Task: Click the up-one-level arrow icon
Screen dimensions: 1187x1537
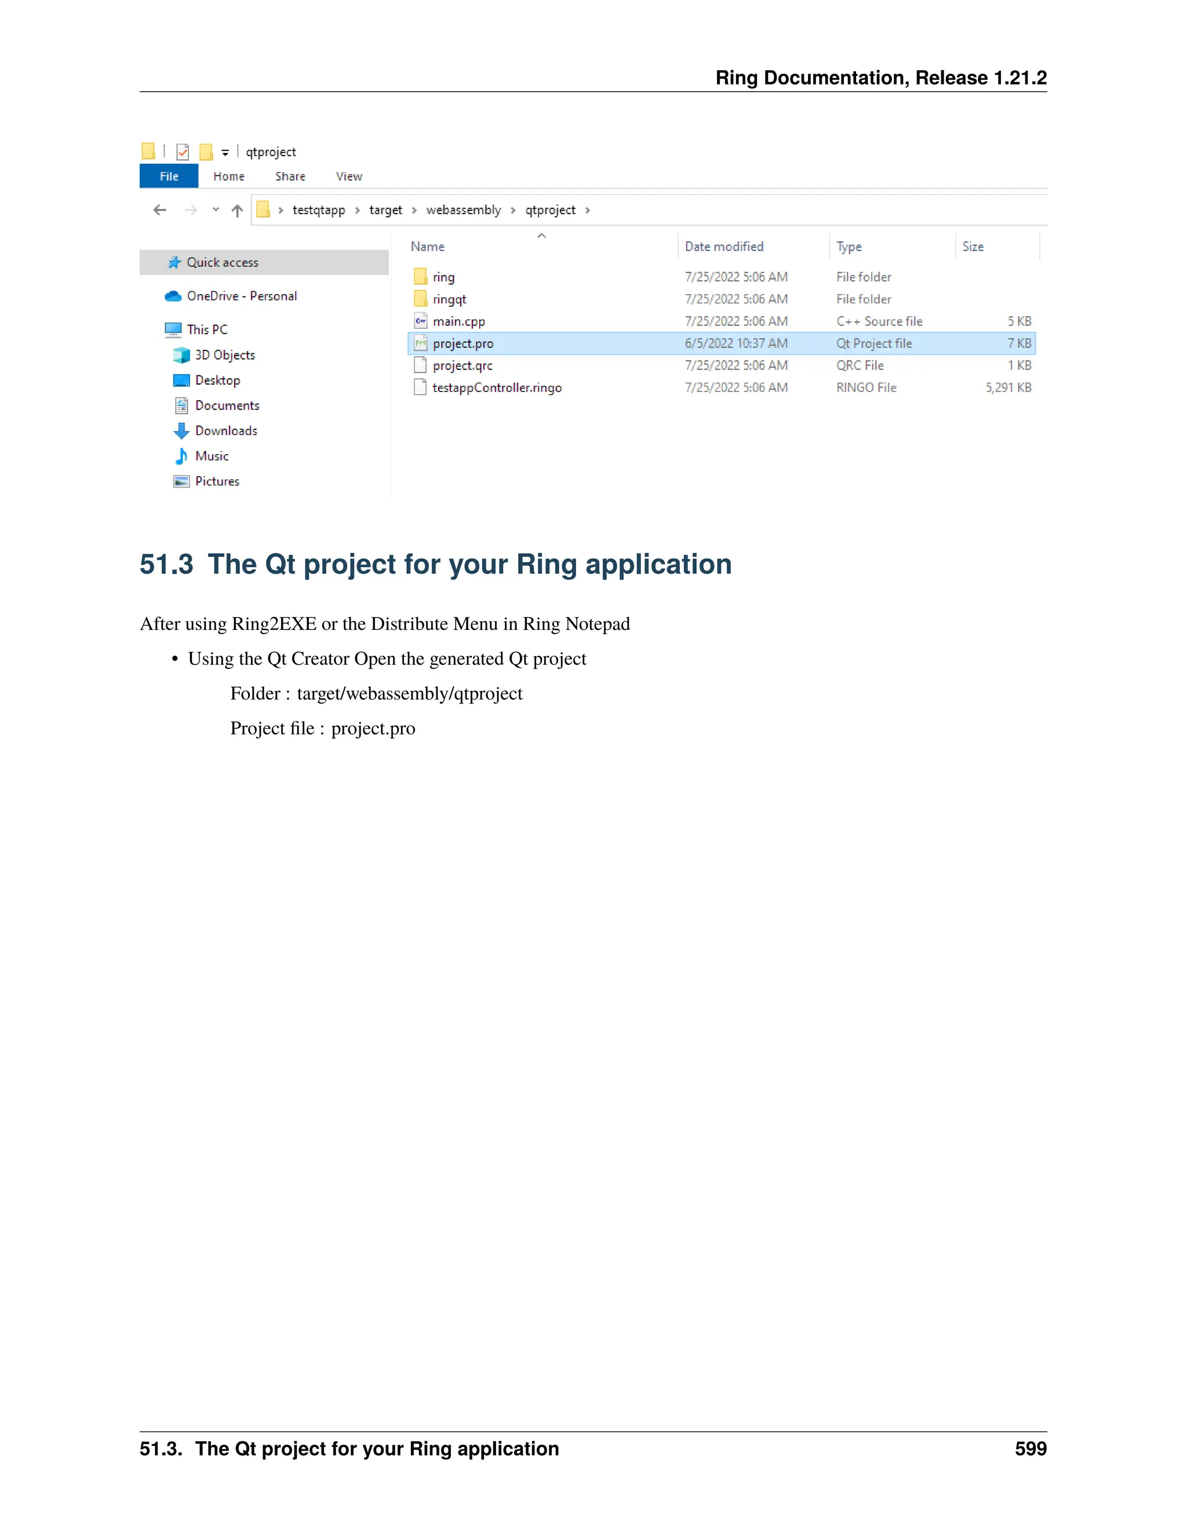Action: click(x=237, y=210)
